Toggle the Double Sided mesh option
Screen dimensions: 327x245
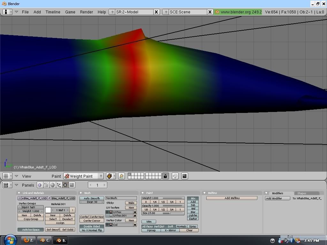tap(92, 226)
